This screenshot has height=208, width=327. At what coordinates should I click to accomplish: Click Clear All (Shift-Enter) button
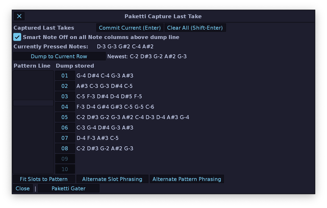tap(195, 28)
